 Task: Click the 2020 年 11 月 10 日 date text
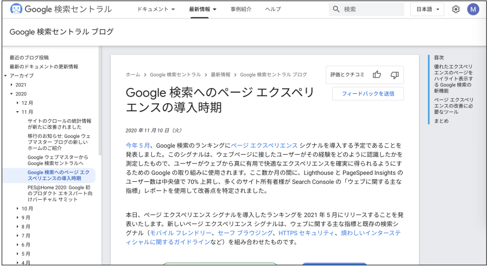[x=154, y=130]
